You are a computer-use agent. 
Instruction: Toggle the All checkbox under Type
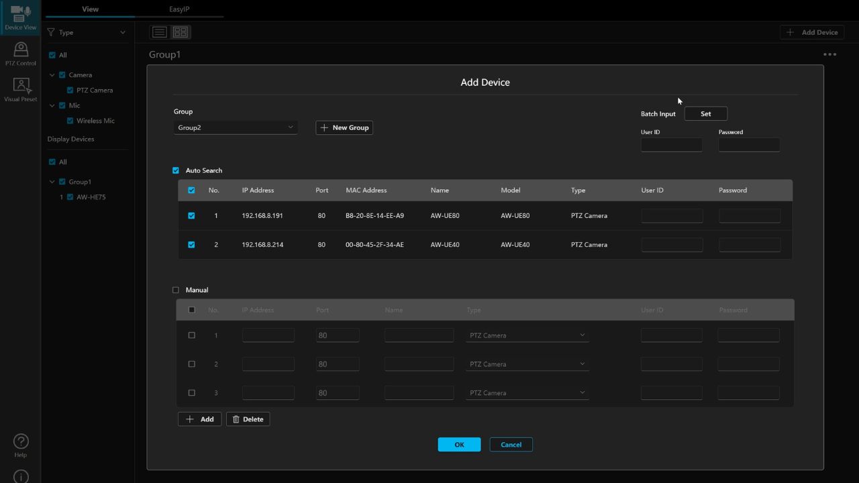pyautogui.click(x=52, y=55)
